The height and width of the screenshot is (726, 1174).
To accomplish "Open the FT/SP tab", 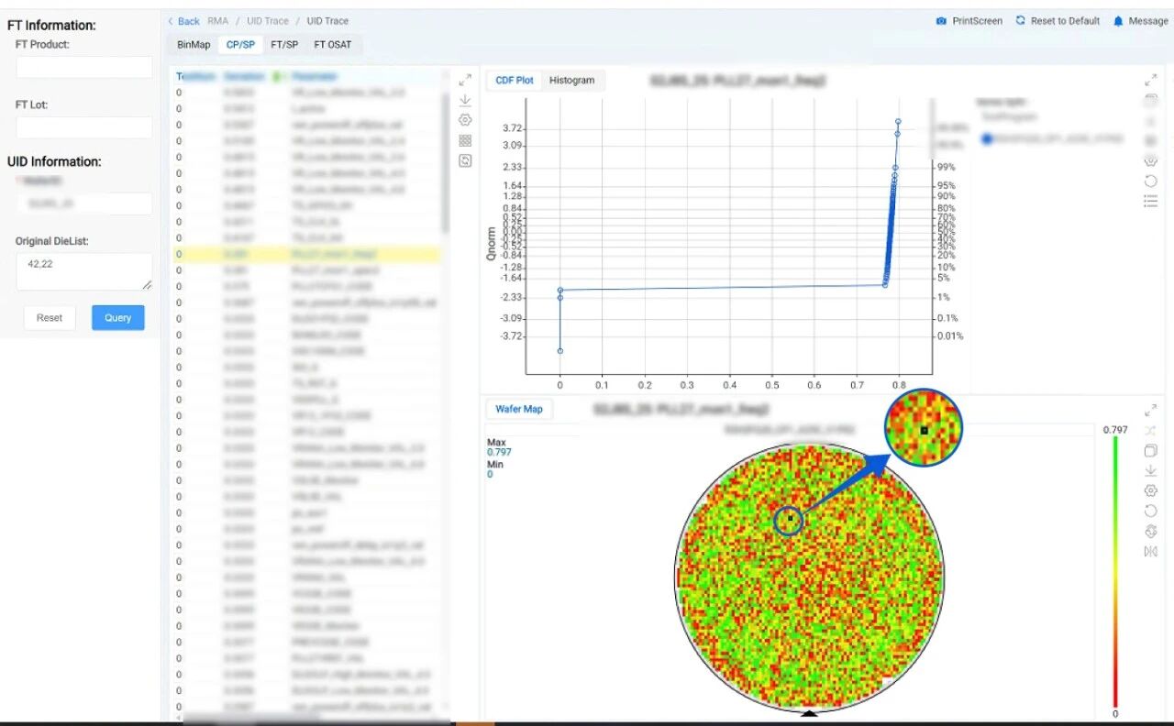I will [x=284, y=44].
